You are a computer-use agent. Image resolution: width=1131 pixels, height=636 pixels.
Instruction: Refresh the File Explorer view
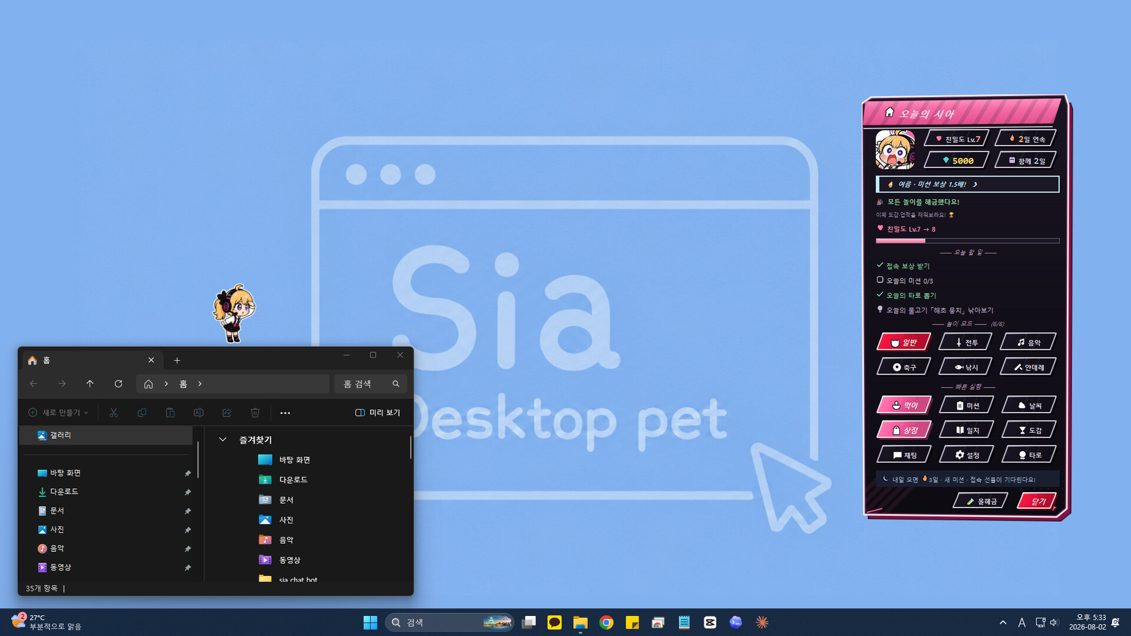tap(118, 384)
